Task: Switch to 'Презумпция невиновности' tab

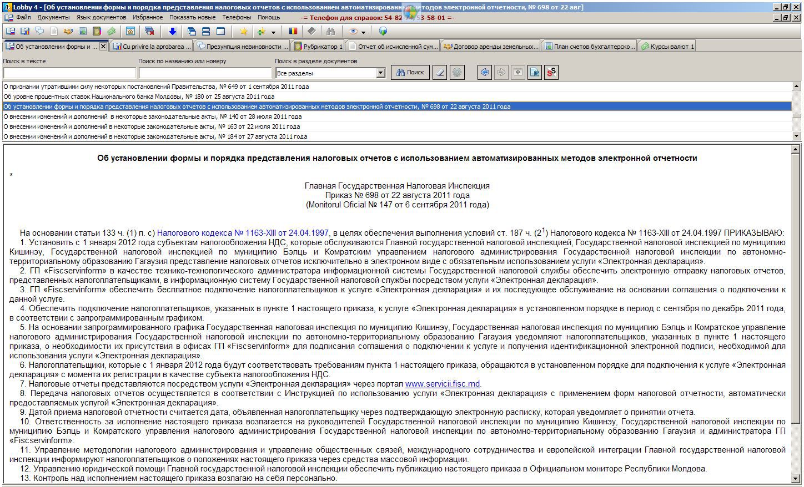Action: (x=243, y=47)
